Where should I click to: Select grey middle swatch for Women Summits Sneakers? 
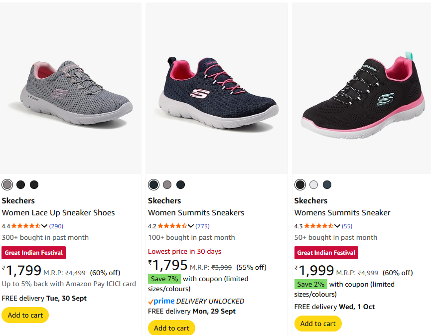(x=167, y=185)
